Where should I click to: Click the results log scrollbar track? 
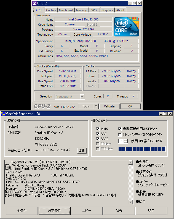click(x=130, y=182)
